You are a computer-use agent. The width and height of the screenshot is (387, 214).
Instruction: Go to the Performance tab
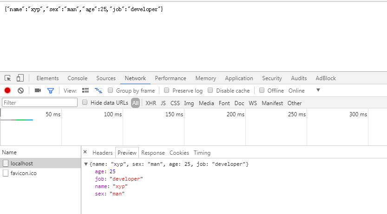pos(171,78)
